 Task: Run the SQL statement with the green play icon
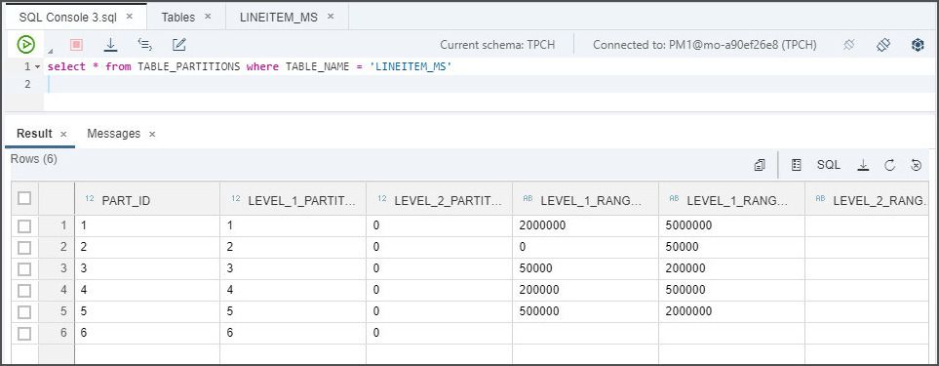pos(25,44)
